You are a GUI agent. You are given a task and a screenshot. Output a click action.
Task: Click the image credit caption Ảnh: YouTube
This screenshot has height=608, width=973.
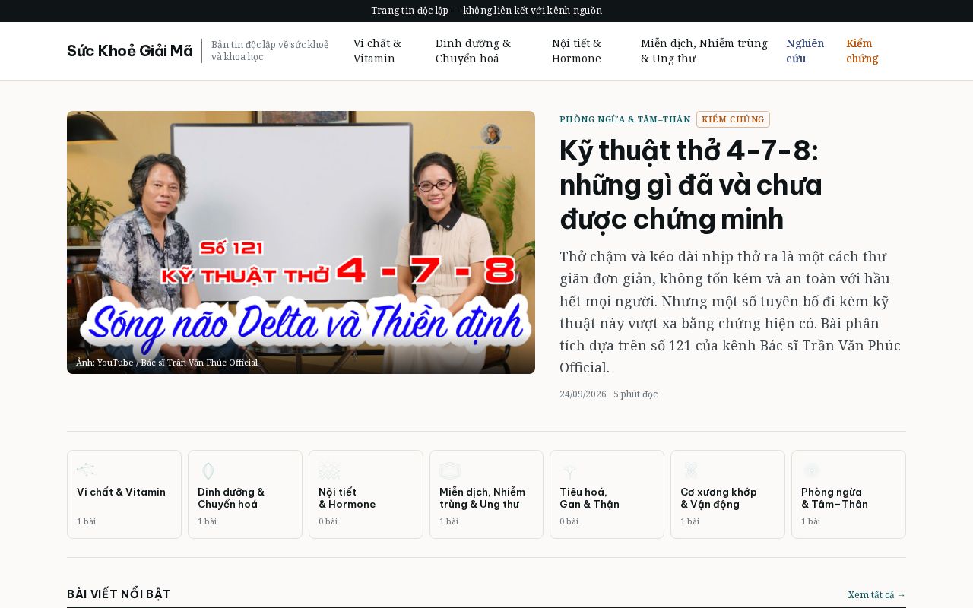[166, 363]
